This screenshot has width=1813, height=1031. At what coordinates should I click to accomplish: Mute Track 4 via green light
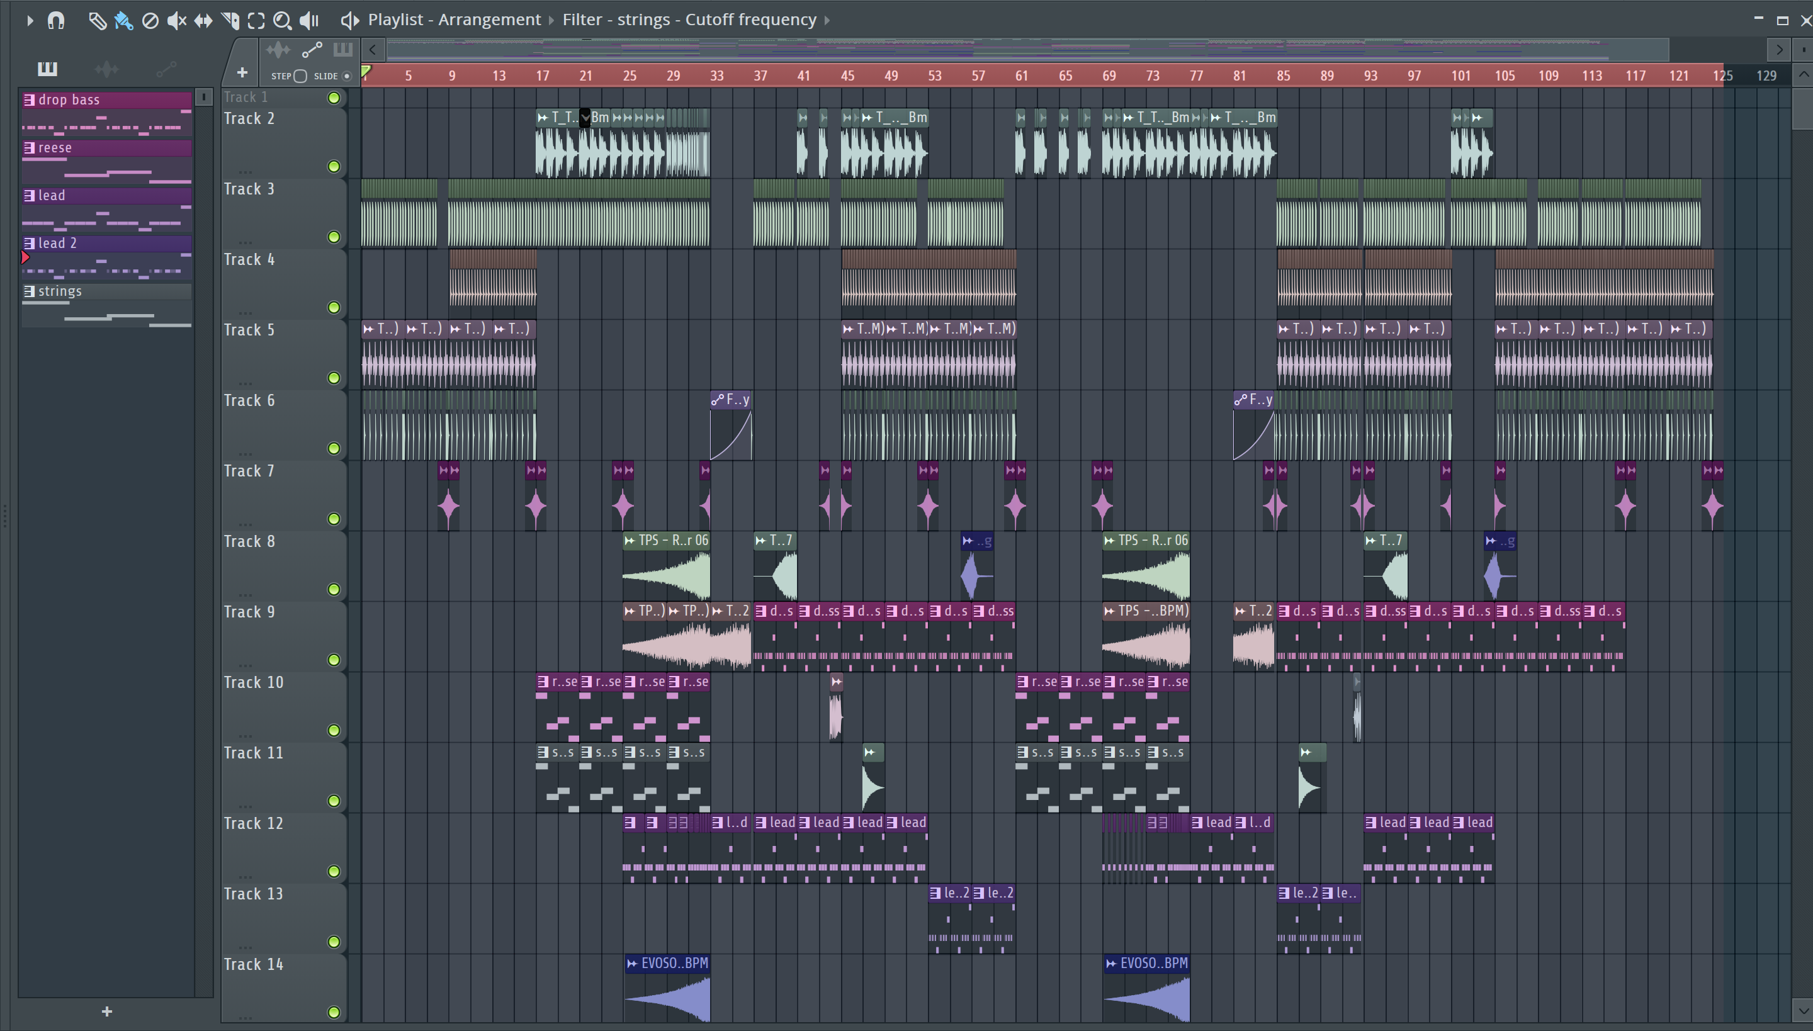tap(334, 307)
